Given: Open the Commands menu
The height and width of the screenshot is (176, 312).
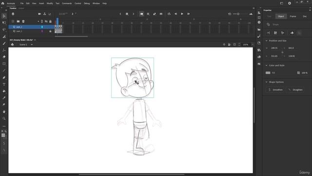Looking at the screenshot, I should click(x=67, y=3).
